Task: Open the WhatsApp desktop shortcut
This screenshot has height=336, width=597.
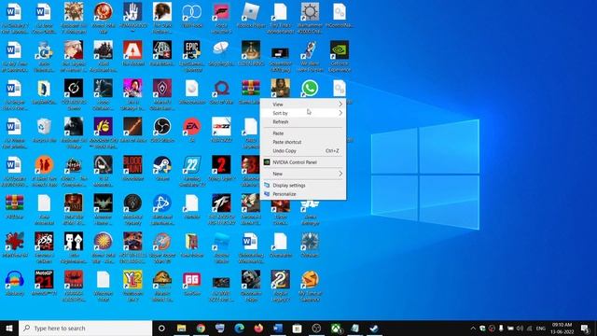Action: click(x=310, y=88)
